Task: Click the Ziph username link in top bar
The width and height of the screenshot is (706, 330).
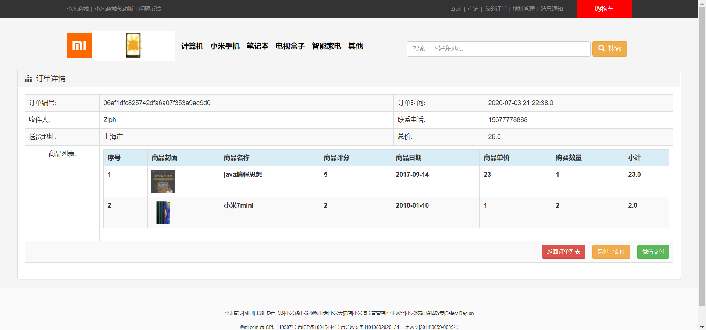Action: click(x=456, y=9)
